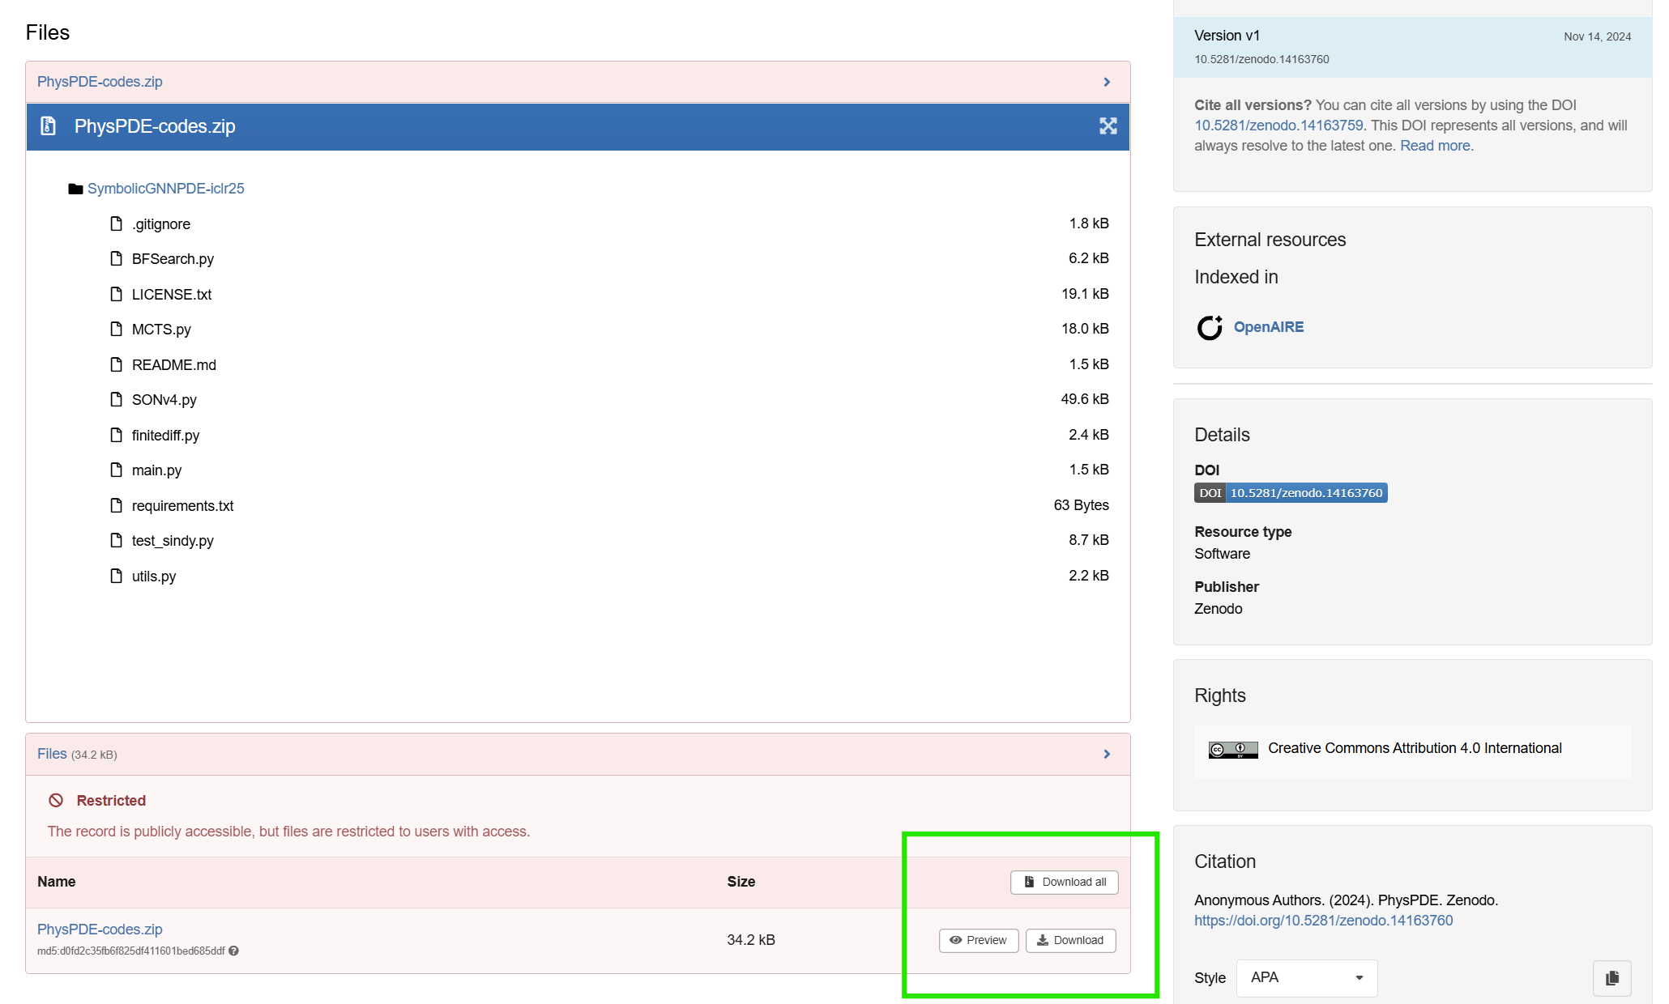Click the fullscreen expand icon in preview header
This screenshot has width=1669, height=1004.
1108,126
